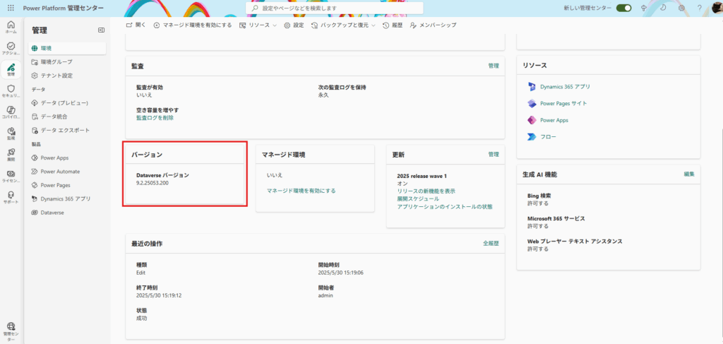Open the help question mark icon
The image size is (723, 344).
click(700, 8)
